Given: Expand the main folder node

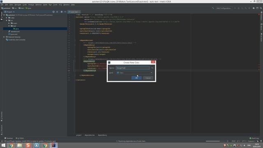Looking at the screenshot, I should tap(9, 23).
